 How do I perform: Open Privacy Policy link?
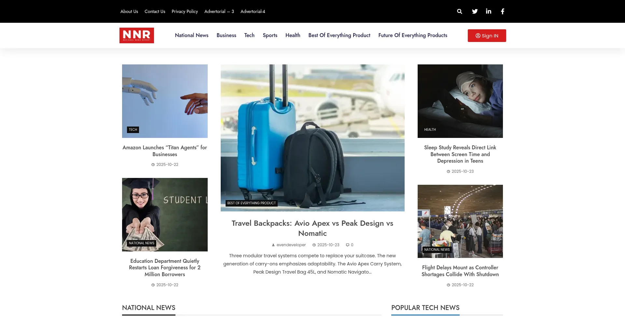(x=185, y=11)
